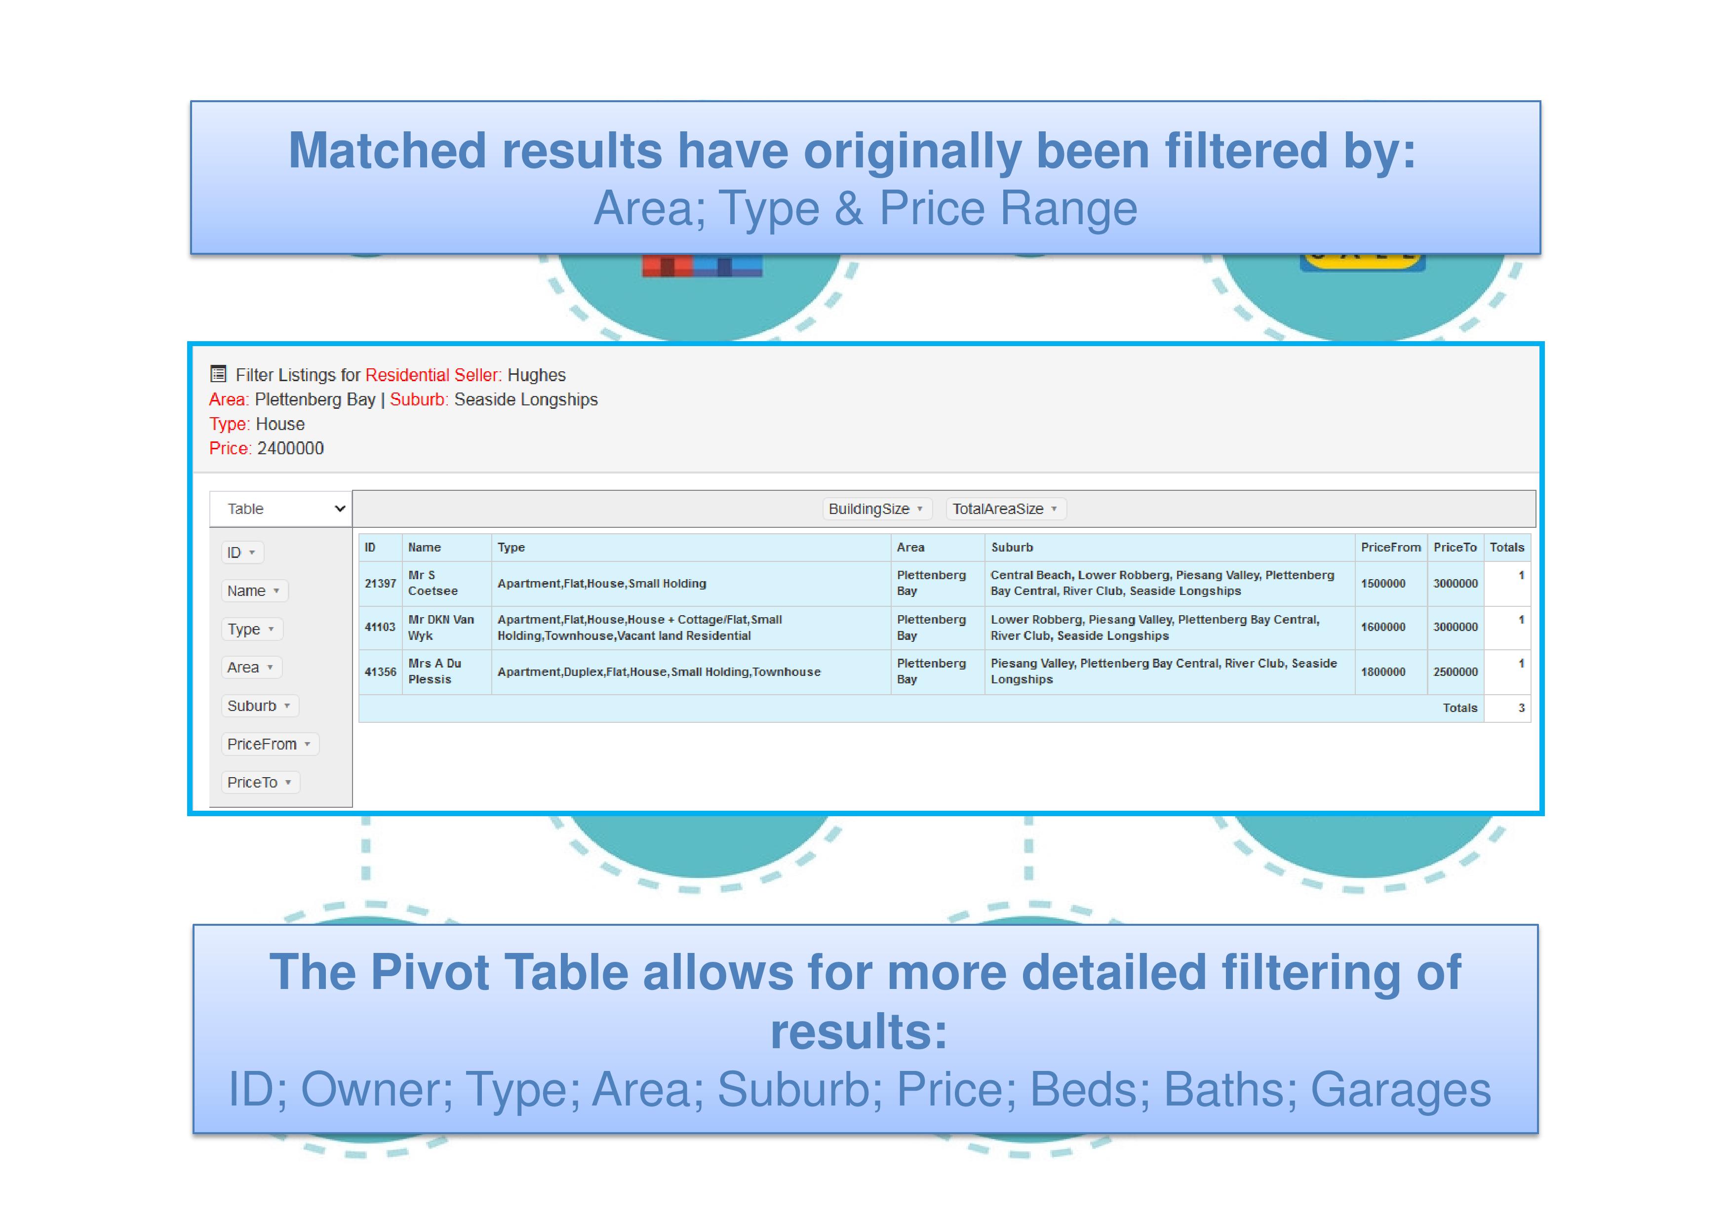This screenshot has width=1732, height=1224.
Task: Open the Suburb attribute filter
Action: point(287,706)
